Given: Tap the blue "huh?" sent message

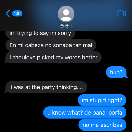Looking at the screenshot, I should point(117,72).
